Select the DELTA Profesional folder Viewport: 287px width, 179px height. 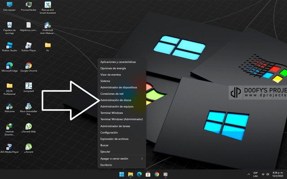tap(9, 89)
